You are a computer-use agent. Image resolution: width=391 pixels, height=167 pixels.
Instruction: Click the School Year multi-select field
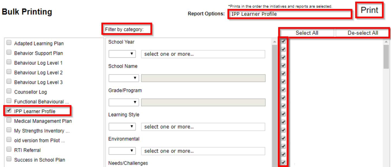(203, 54)
